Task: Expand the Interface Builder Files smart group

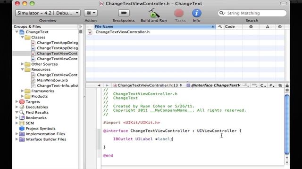Action: click(17, 139)
